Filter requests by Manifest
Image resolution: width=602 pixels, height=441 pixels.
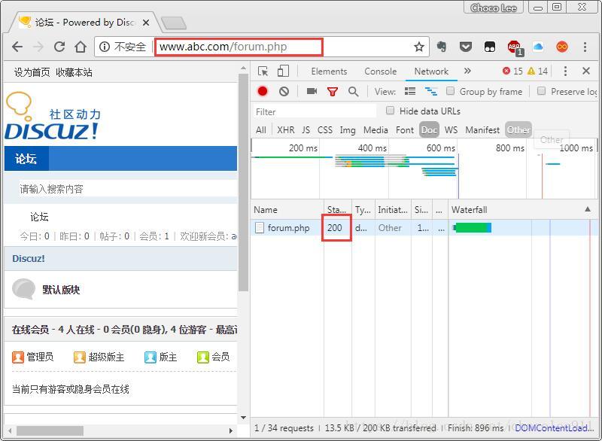tap(482, 130)
